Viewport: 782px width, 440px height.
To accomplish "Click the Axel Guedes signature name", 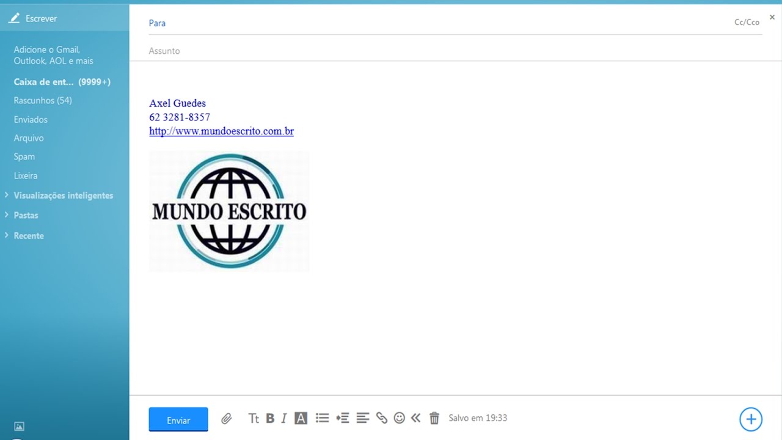I will (x=177, y=103).
